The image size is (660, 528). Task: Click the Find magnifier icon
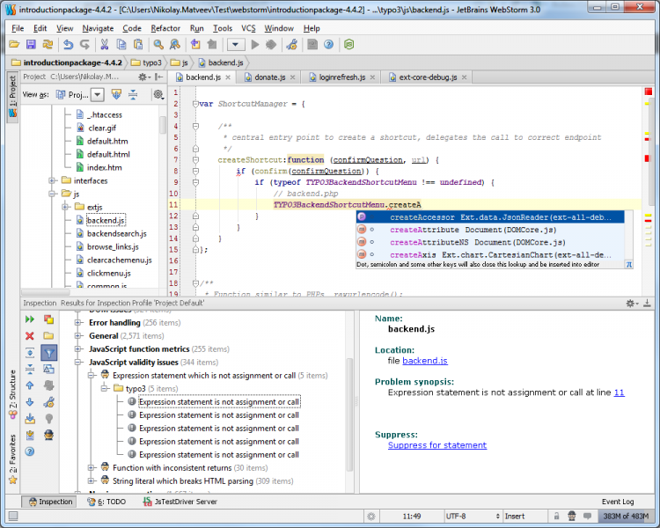[x=158, y=44]
